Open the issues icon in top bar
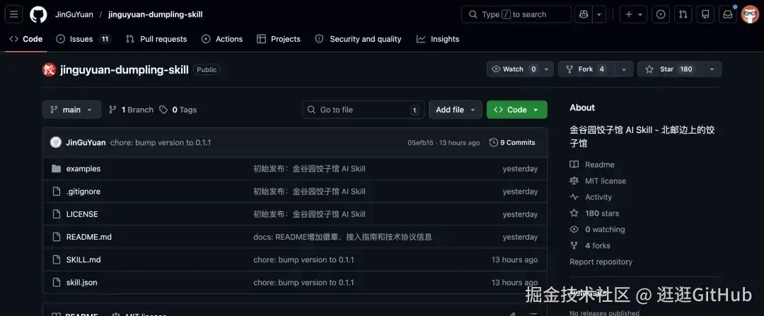The image size is (764, 316). click(661, 15)
